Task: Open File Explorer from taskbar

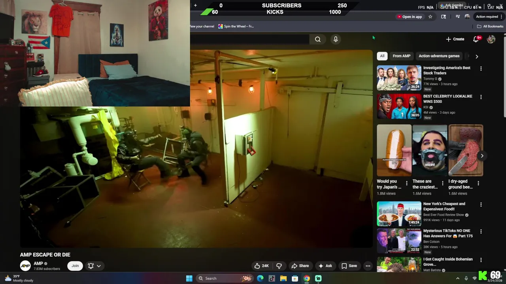Action: pos(283,278)
